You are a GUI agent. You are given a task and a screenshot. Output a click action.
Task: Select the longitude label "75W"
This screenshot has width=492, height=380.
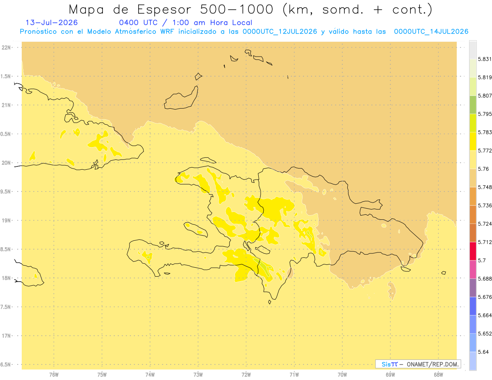tap(102, 374)
